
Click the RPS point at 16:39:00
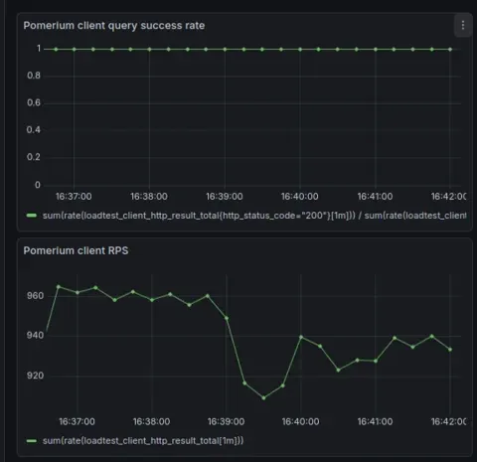pyautogui.click(x=227, y=318)
